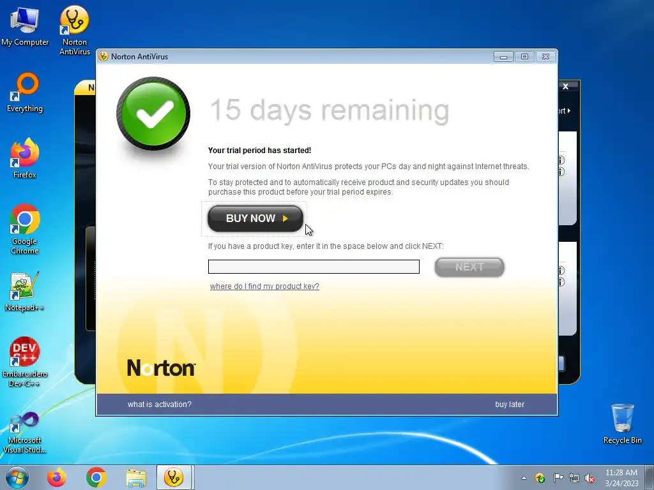Minimize the Norton AntiVirus dialog
This screenshot has height=490, width=654.
coord(503,57)
